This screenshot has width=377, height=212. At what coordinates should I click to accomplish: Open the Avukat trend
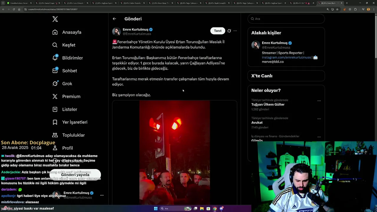(257, 122)
